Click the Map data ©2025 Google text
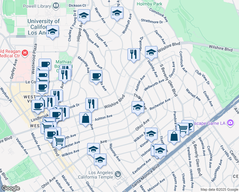 (219, 190)
